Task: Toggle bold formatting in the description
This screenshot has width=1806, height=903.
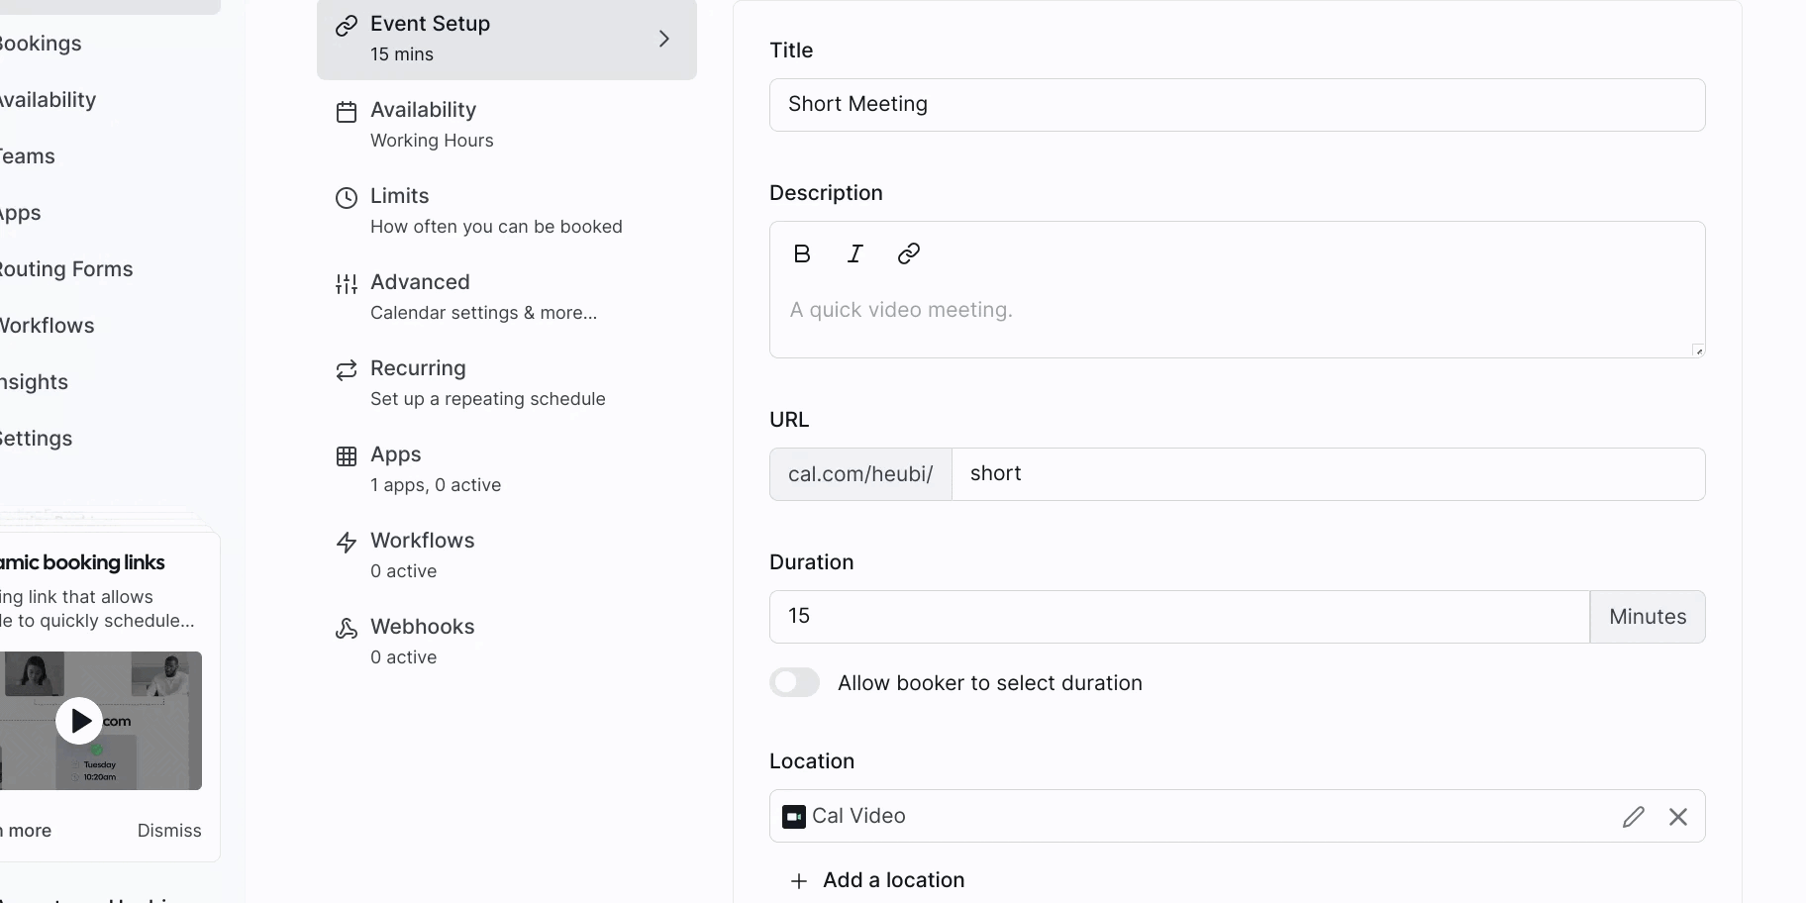Action: pos(802,253)
